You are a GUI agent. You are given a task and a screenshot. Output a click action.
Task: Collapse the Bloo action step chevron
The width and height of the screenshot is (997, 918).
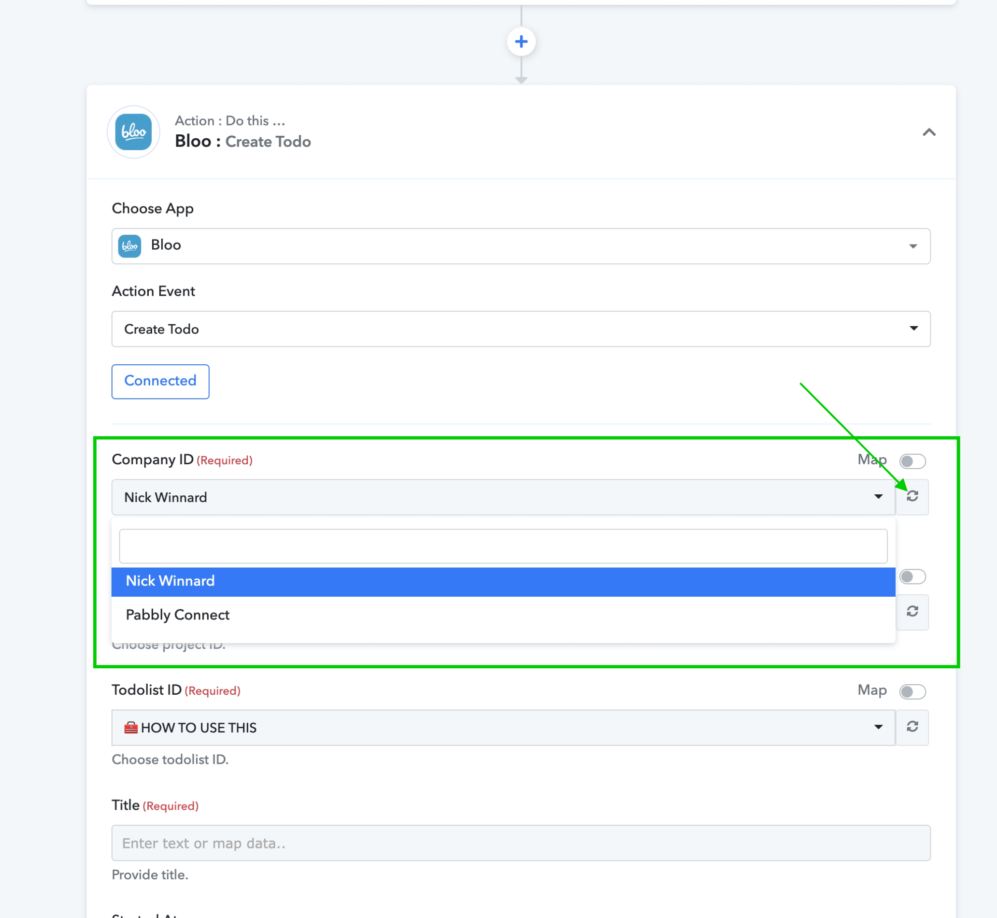[929, 132]
